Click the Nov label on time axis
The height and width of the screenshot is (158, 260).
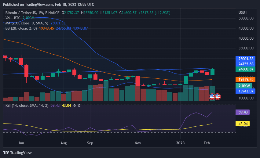coord(138,143)
